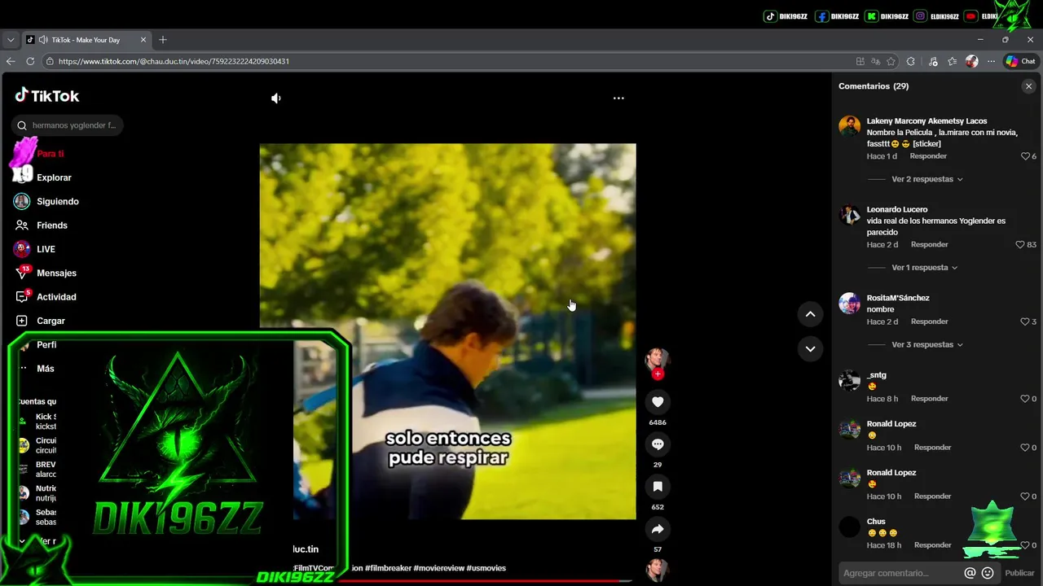Open Leonardo Lucero's profile name

click(897, 209)
